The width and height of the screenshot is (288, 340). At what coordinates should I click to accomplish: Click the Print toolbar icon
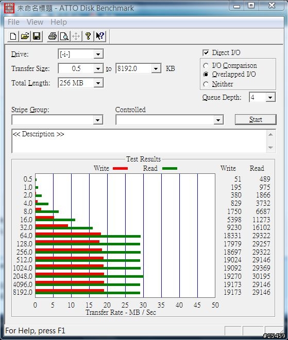(53, 36)
